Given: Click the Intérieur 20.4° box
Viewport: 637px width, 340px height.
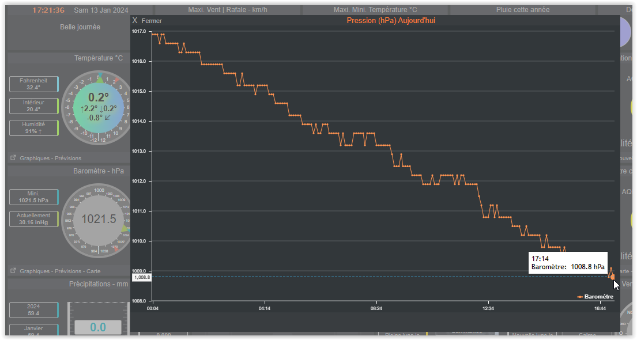Looking at the screenshot, I should (x=33, y=106).
